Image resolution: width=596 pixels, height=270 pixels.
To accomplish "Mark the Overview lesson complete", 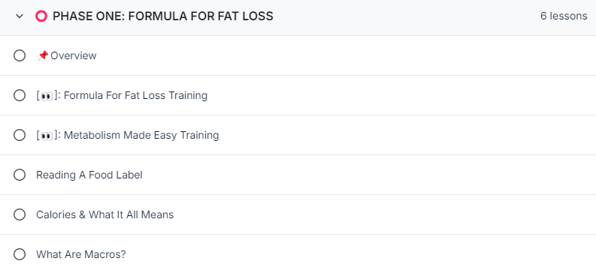I will coord(20,55).
